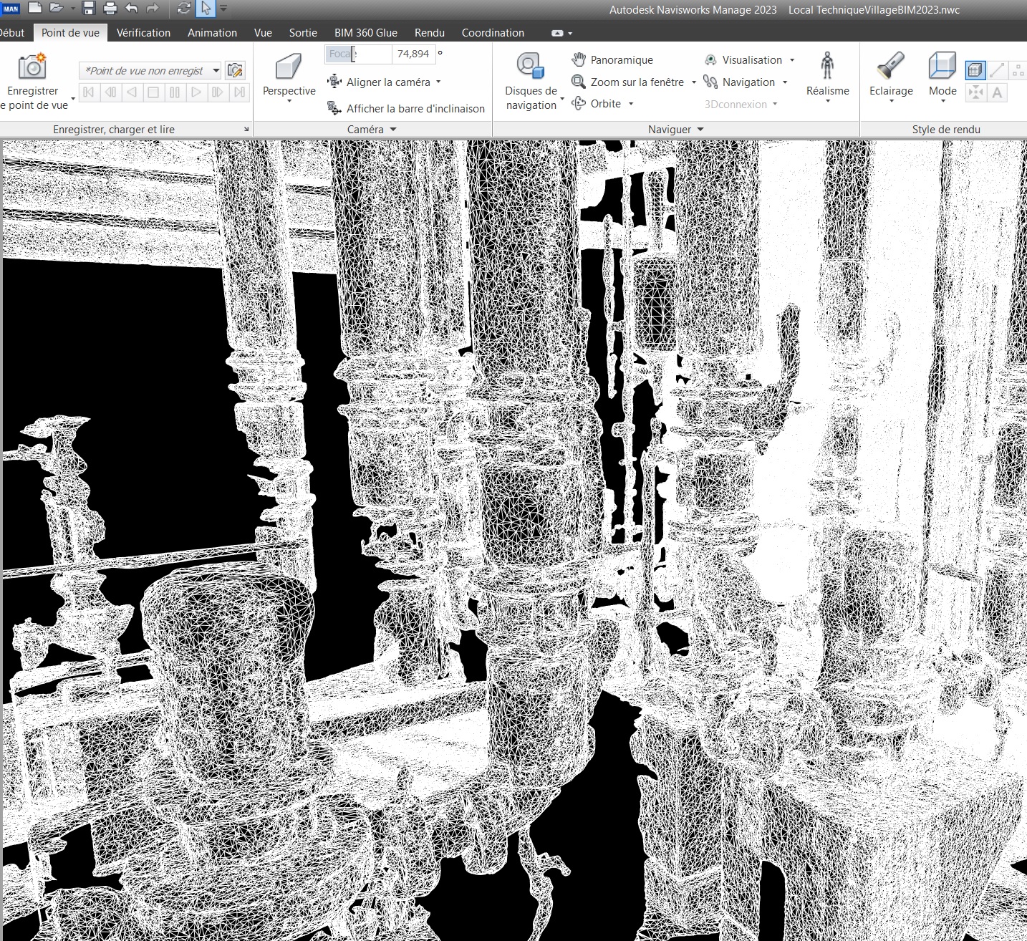Click the Perspective camera button

click(x=289, y=67)
